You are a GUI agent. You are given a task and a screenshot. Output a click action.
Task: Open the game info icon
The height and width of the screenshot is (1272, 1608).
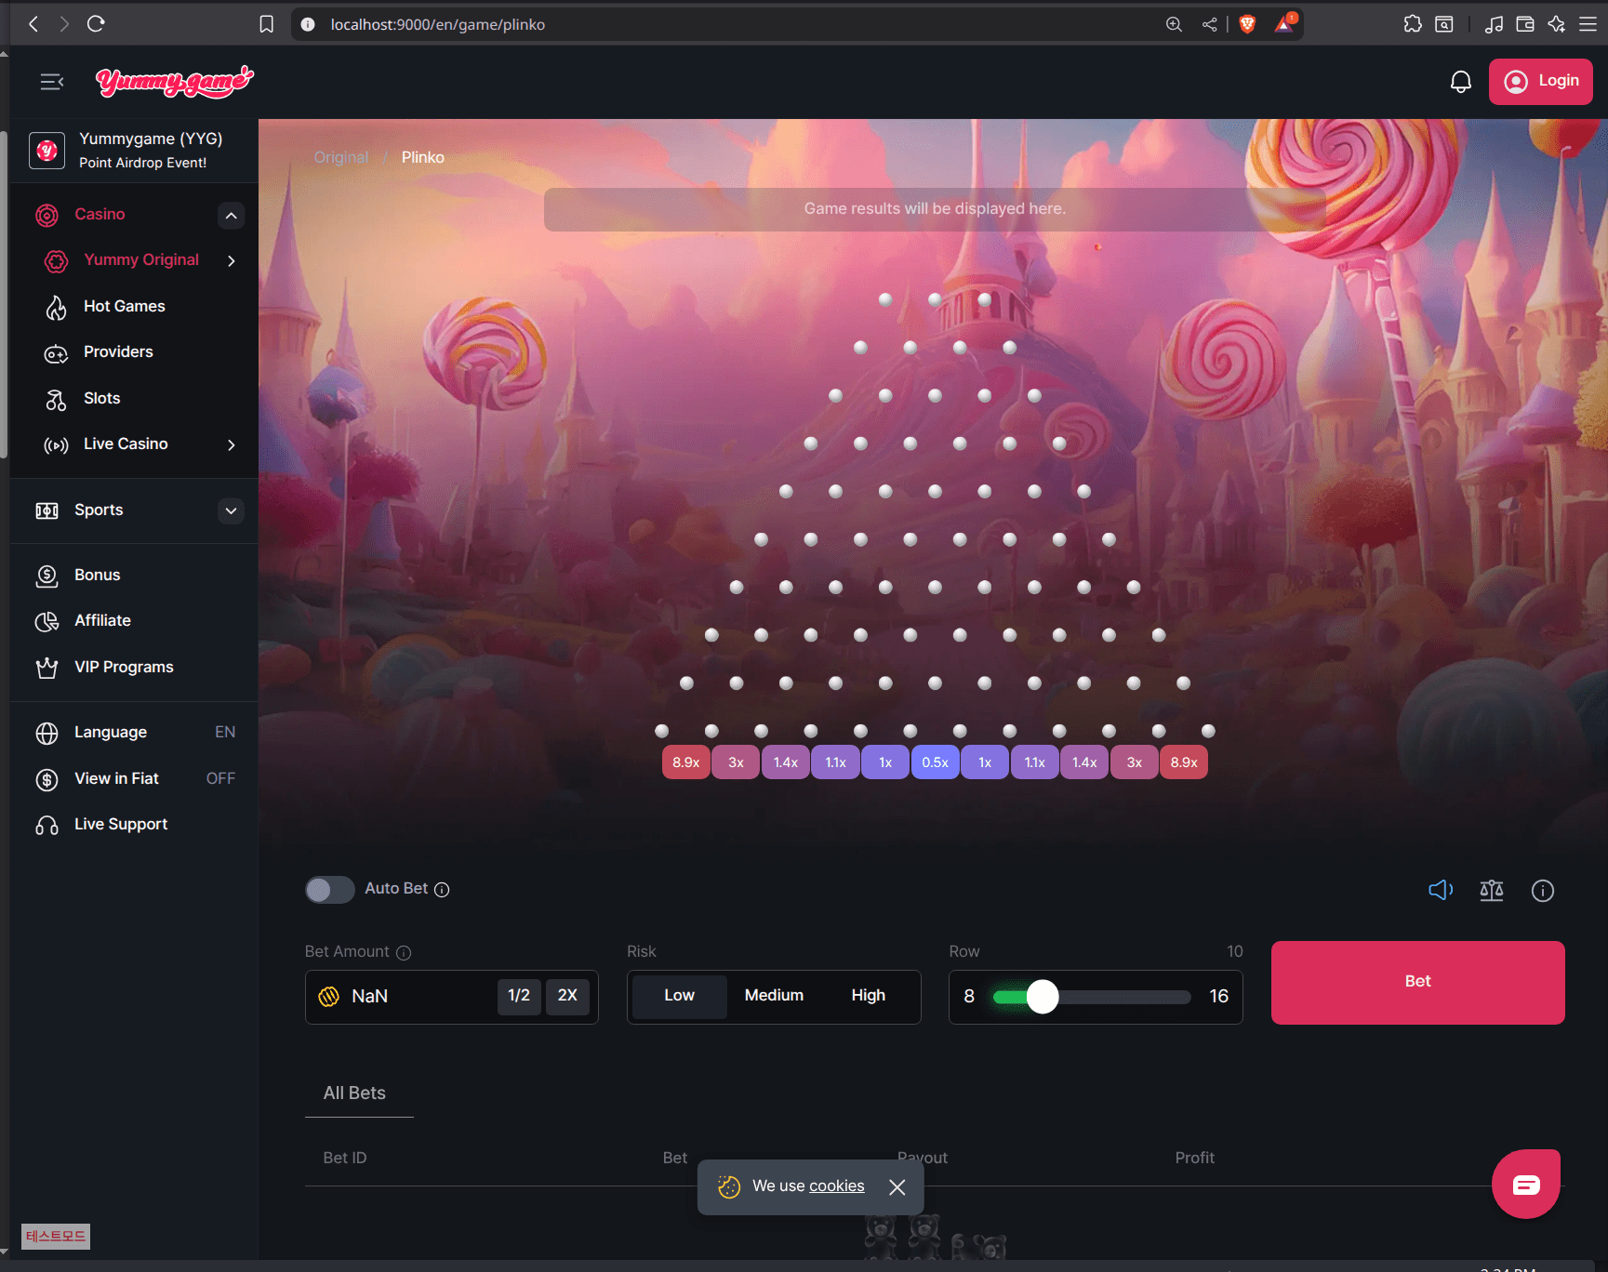tap(1542, 890)
